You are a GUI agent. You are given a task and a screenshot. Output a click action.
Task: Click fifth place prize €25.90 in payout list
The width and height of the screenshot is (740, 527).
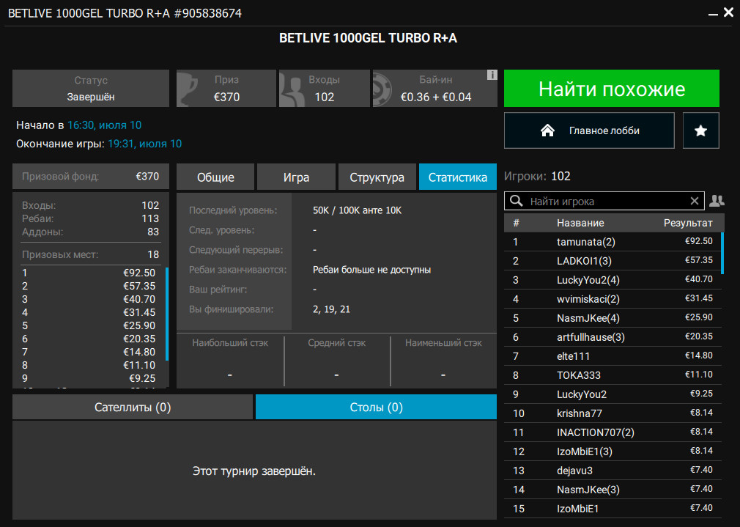(x=139, y=326)
